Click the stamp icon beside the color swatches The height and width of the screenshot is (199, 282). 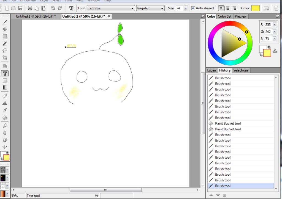pos(275,51)
